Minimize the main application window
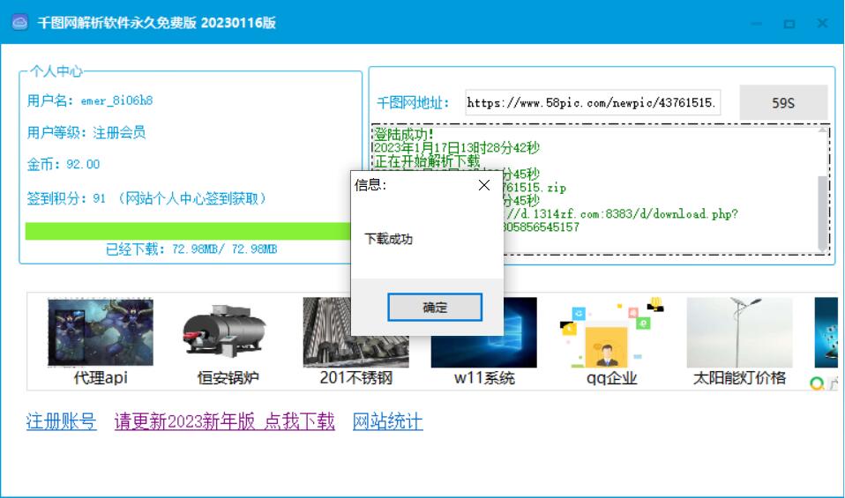 757,23
